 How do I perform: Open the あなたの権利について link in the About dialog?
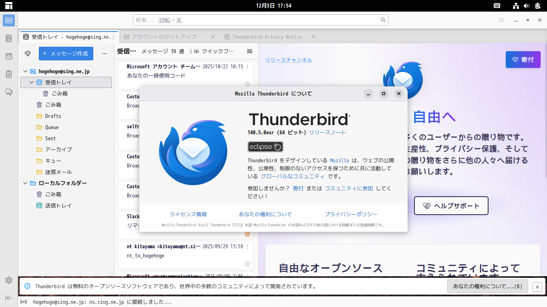(265, 214)
